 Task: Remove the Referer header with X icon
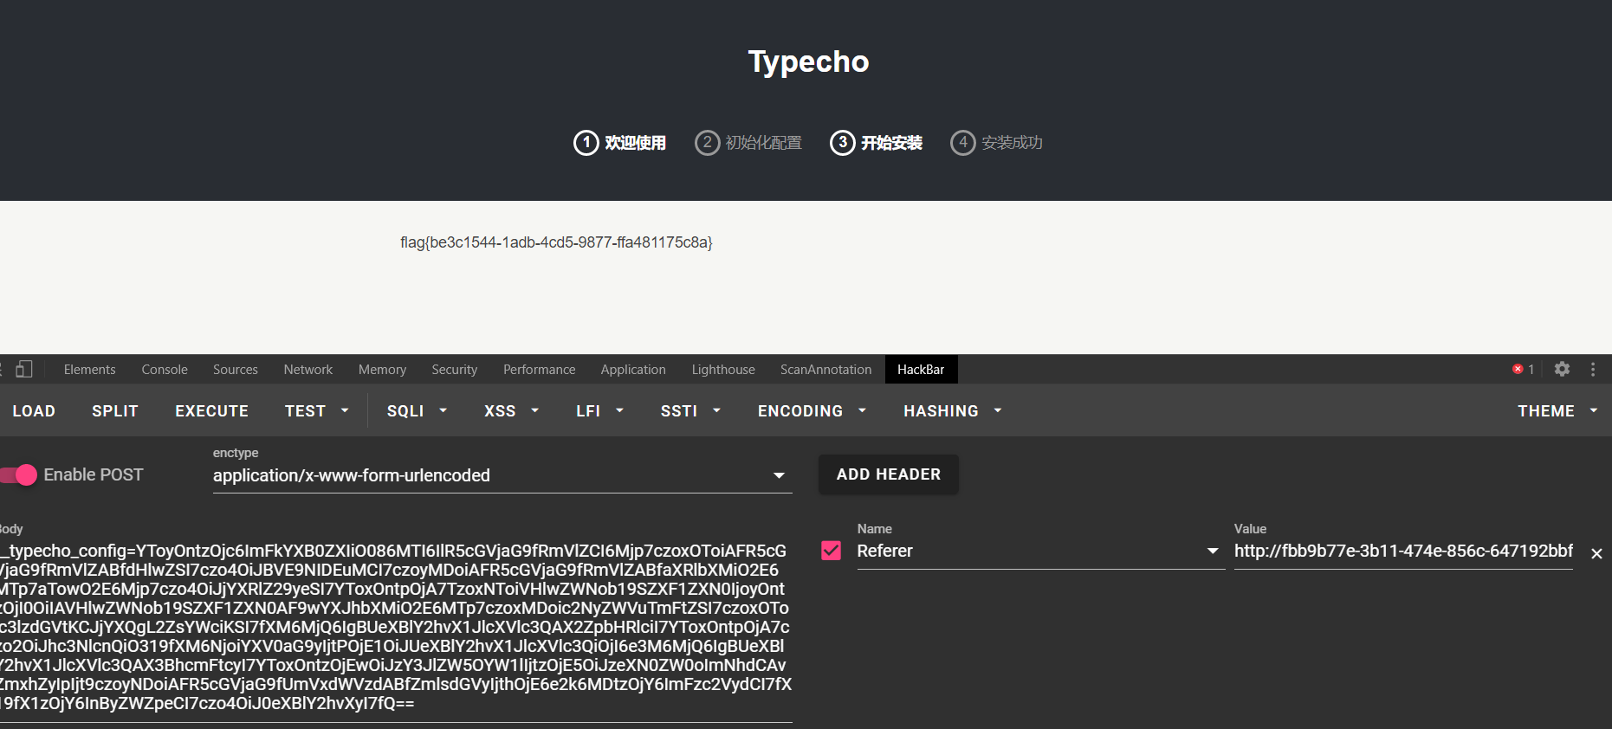pos(1596,553)
